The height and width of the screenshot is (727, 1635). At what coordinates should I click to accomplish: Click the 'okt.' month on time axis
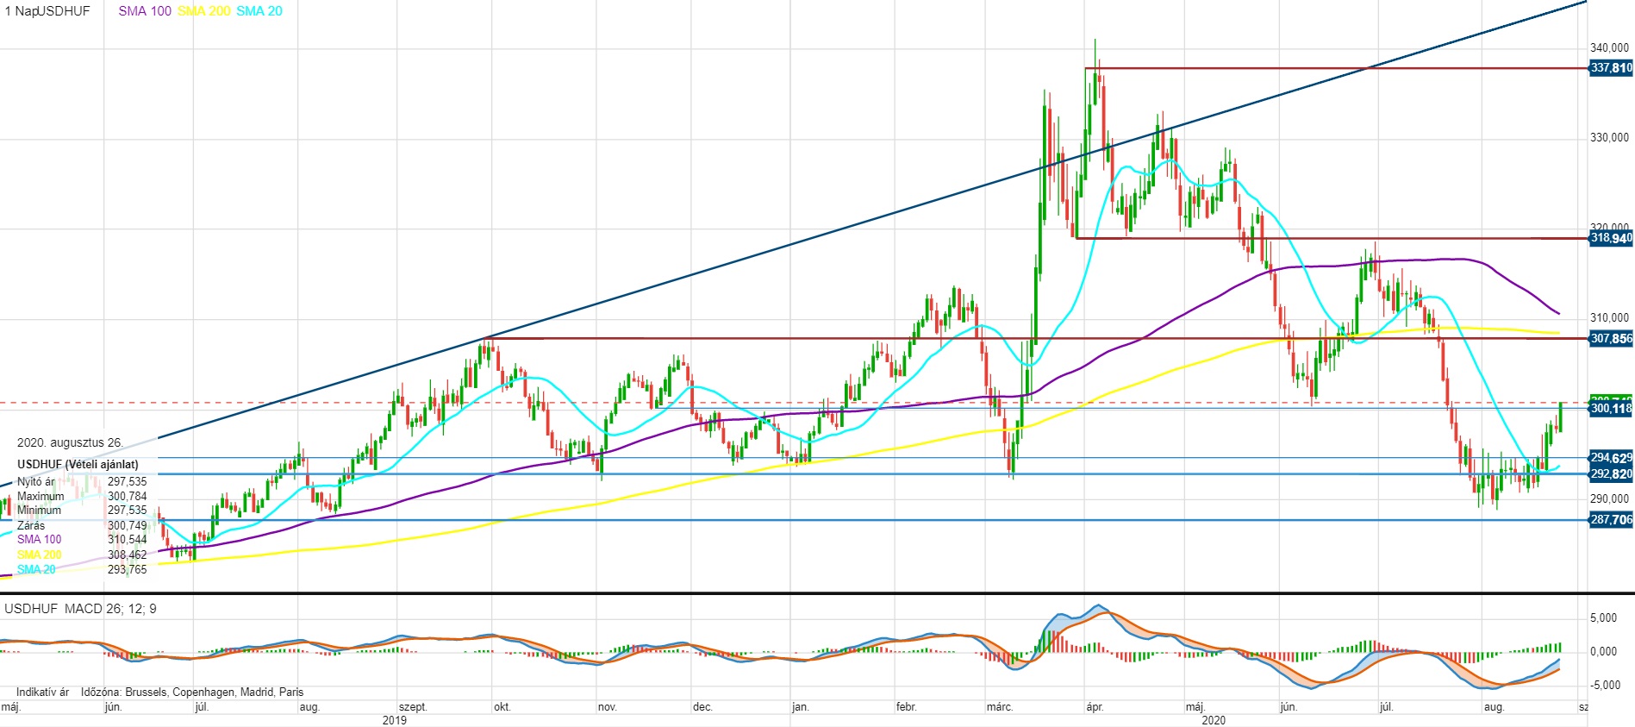point(502,707)
